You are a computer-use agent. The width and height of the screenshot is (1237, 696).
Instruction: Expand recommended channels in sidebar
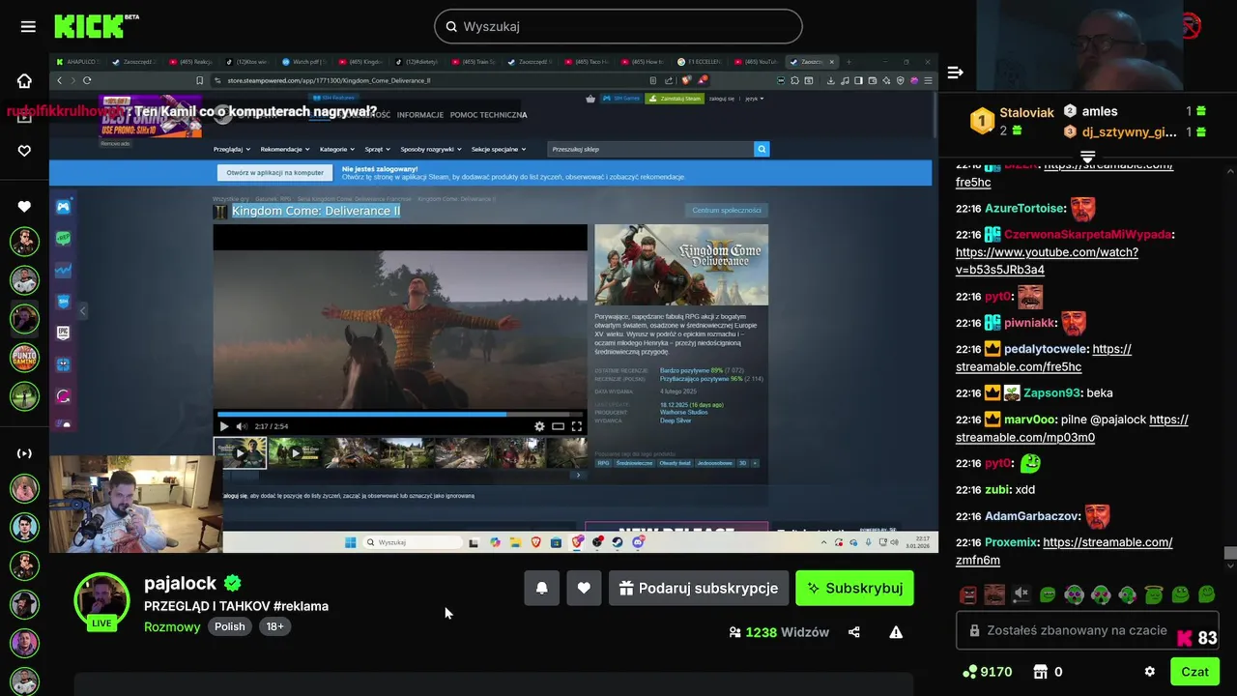point(24,453)
